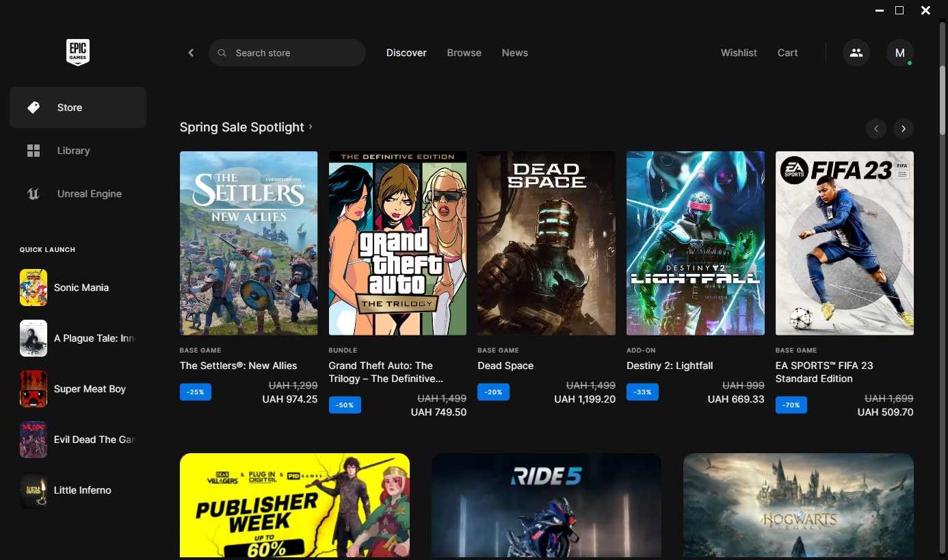This screenshot has width=948, height=560.
Task: Click the vertical scrollbar thumb
Action: tap(943, 99)
